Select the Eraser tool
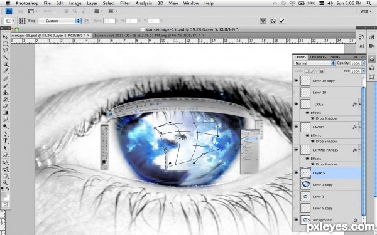The height and width of the screenshot is (235, 377). [x=5, y=107]
